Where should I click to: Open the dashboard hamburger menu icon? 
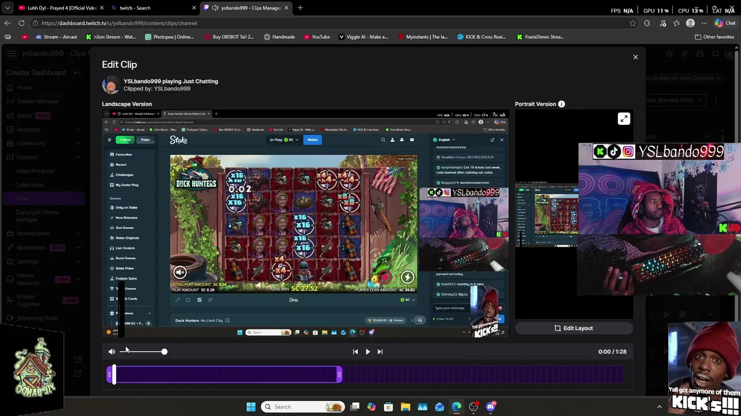pyautogui.click(x=11, y=54)
